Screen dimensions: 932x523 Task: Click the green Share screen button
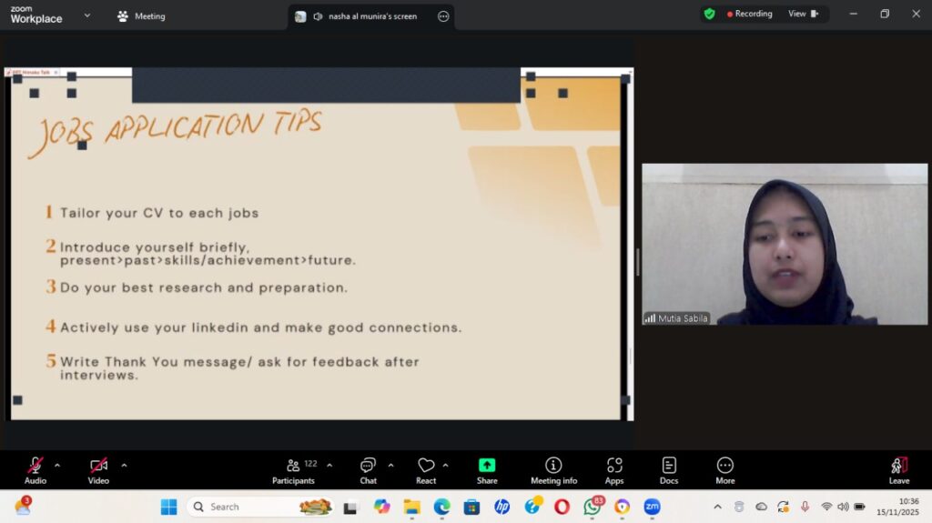coord(487,469)
